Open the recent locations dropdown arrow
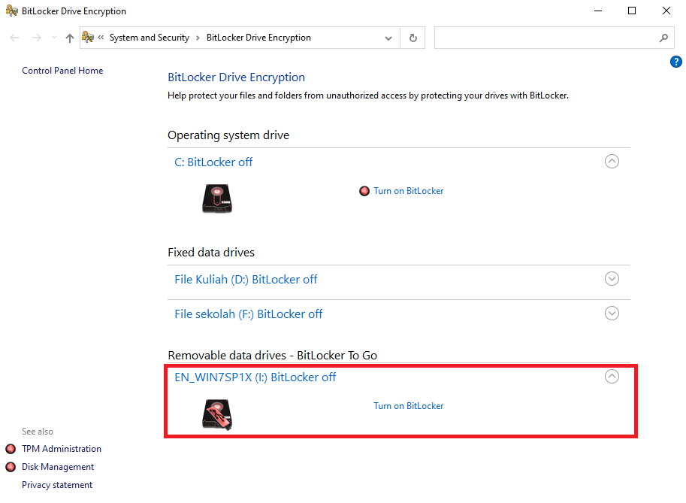 click(54, 38)
